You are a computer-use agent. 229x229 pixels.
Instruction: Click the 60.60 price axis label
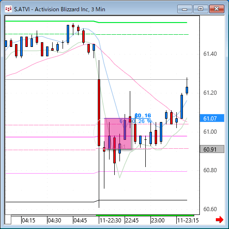(210, 209)
